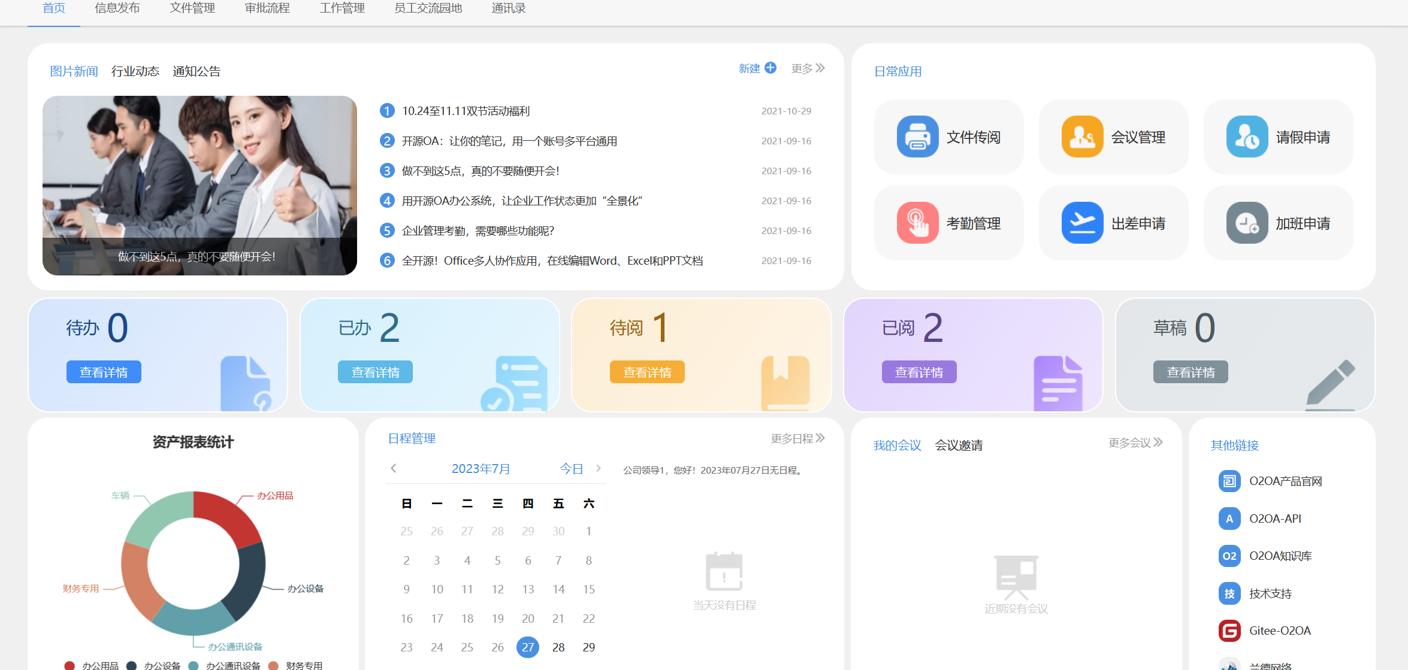Expand 更多会议 meetings chevron
The height and width of the screenshot is (670, 1408).
(1158, 442)
